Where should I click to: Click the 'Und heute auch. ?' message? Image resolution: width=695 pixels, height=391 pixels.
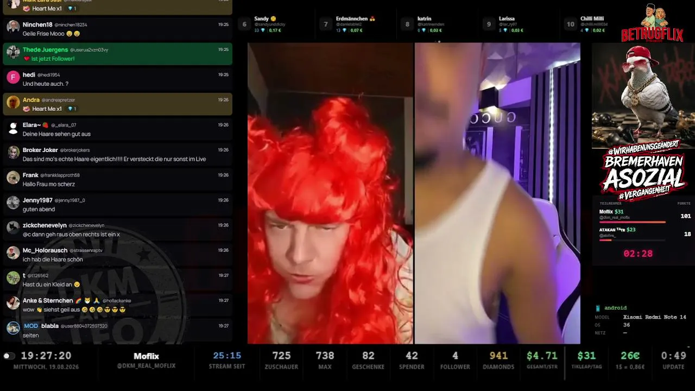point(46,84)
